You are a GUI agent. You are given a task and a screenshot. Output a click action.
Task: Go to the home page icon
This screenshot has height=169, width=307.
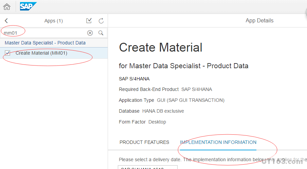tap(7, 7)
